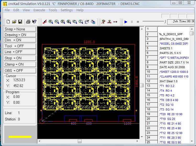Toggle Stop = ON
Screen dimensions: 196x146
tap(20, 58)
